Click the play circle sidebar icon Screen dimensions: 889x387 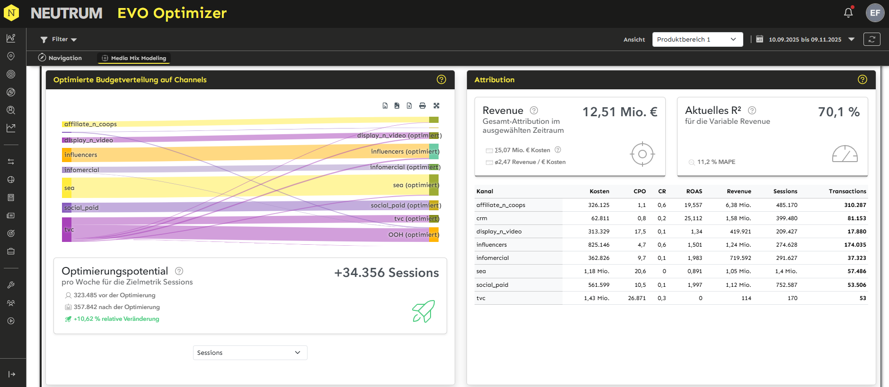[11, 321]
